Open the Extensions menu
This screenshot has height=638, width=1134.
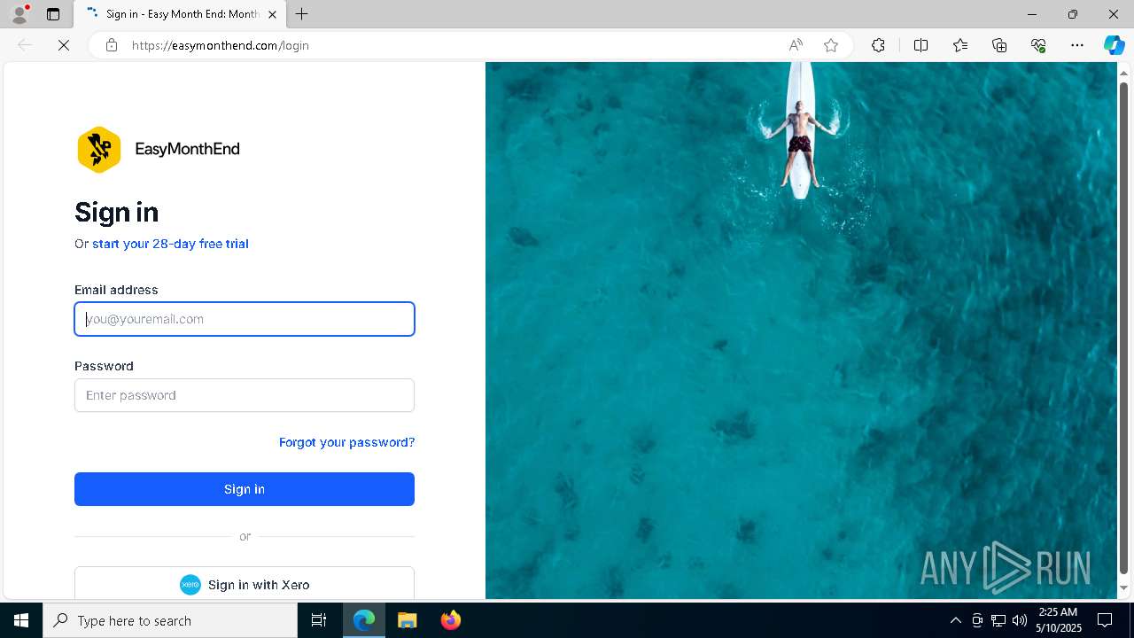click(878, 45)
